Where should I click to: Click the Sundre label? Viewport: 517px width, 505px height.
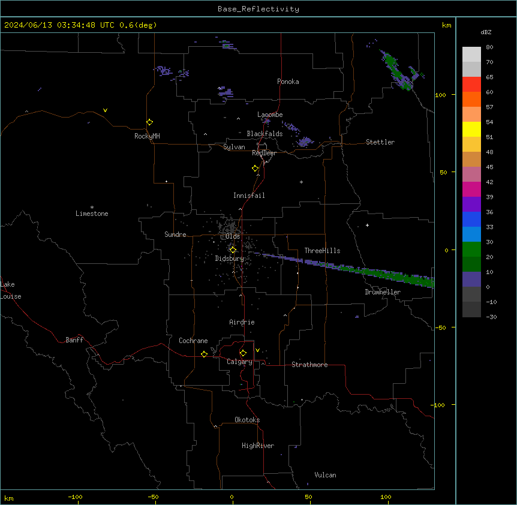175,235
